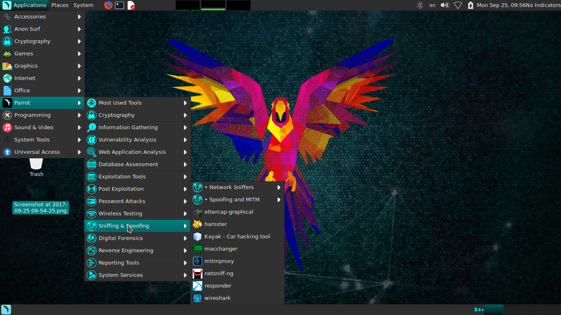Click the wireless network tray icon
The image size is (561, 315).
(x=458, y=5)
